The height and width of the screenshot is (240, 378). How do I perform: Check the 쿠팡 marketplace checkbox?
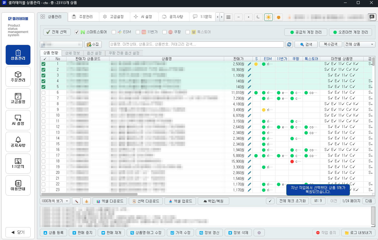164,32
